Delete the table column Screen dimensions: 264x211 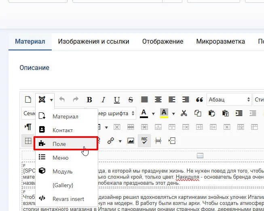pos(227,127)
